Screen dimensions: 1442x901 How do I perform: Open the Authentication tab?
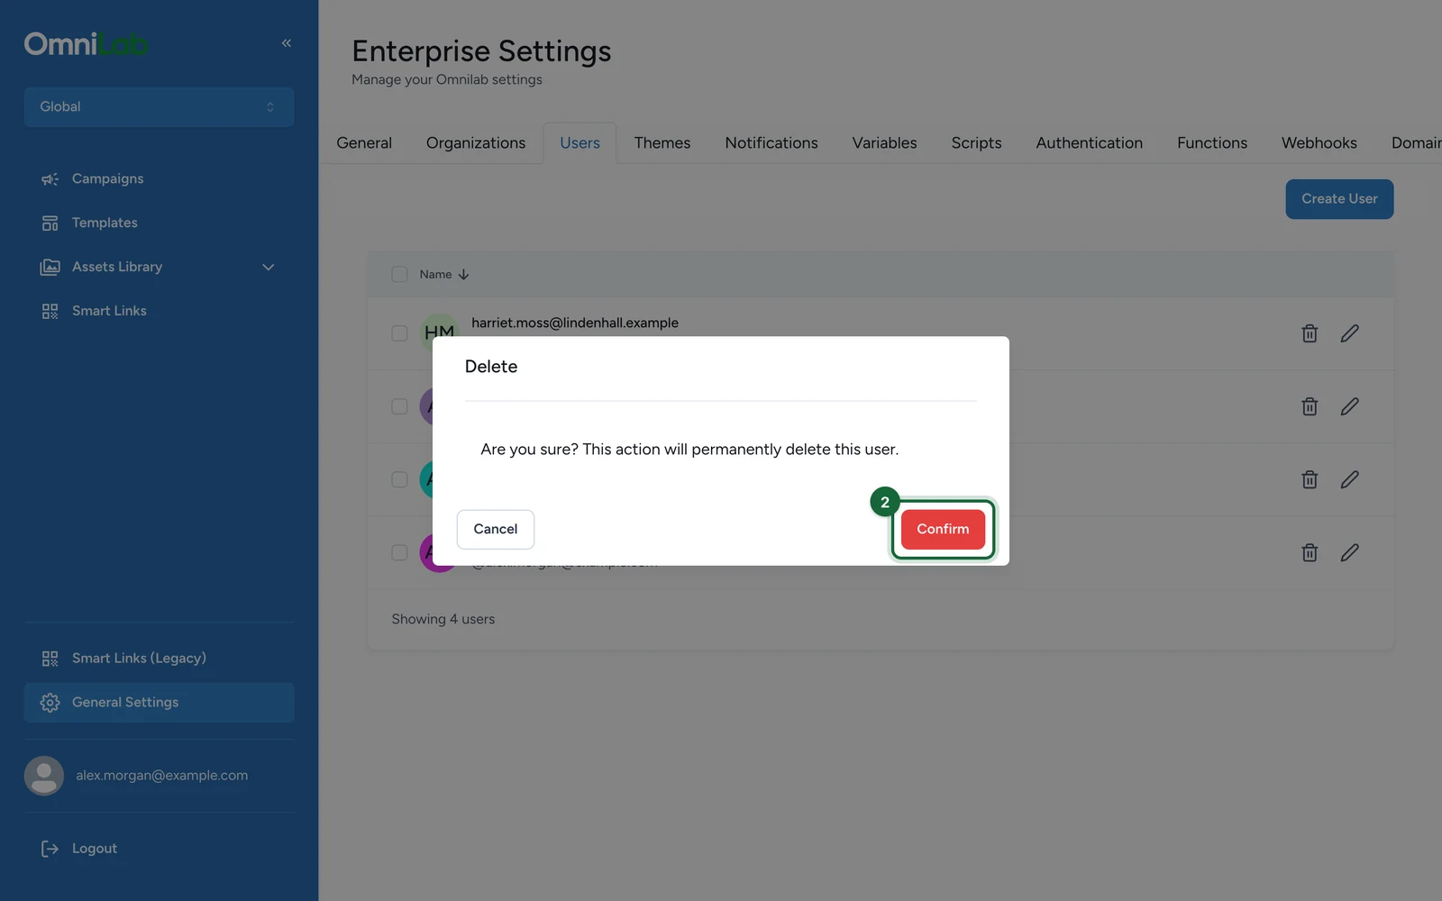(x=1089, y=143)
